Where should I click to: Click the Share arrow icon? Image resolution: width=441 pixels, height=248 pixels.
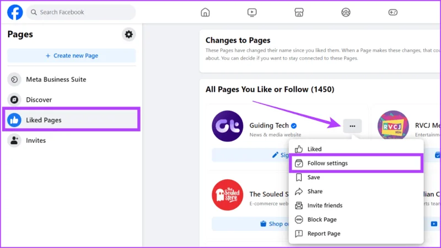pos(299,191)
